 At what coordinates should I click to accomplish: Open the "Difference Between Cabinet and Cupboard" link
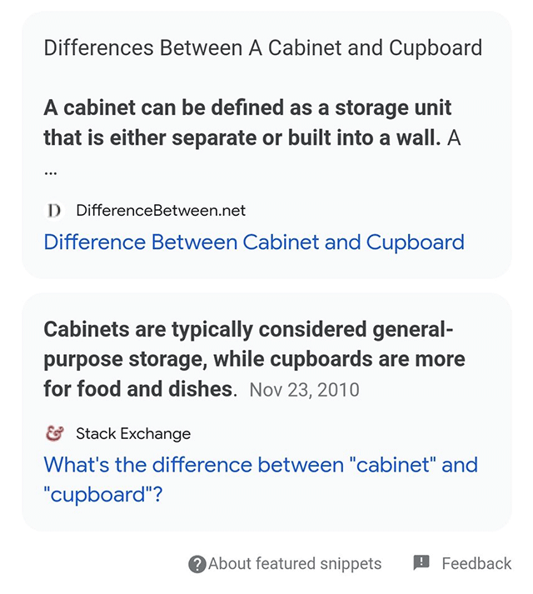point(253,242)
